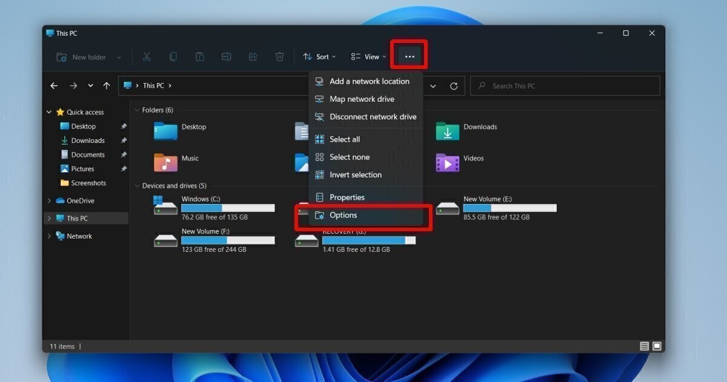Screen dimensions: 727x382
Task: Click the Share icon in the toolbar
Action: coord(253,56)
